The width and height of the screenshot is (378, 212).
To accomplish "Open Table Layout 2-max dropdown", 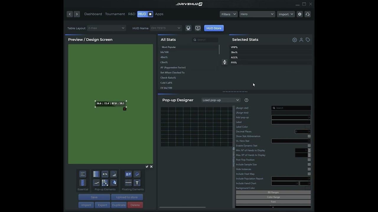I will click(x=106, y=28).
